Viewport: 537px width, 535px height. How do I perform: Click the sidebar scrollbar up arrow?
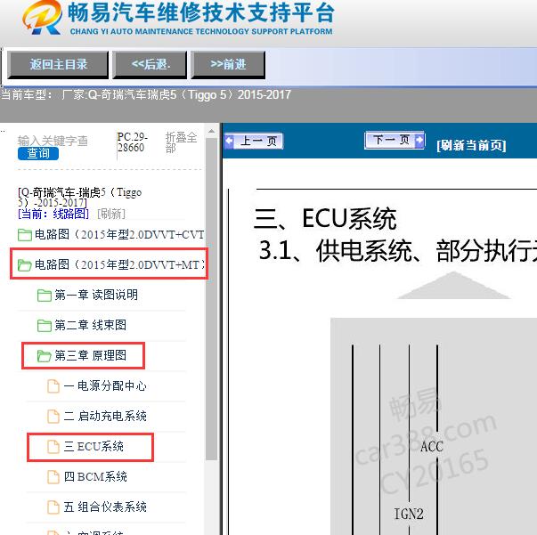(x=211, y=132)
